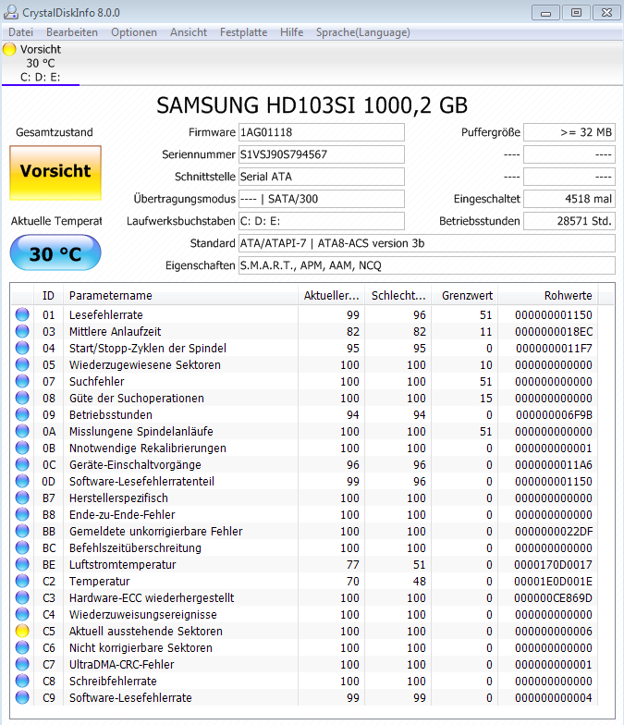Viewport: 624px width, 725px height.
Task: Click the Schlecht column header
Action: 398,296
